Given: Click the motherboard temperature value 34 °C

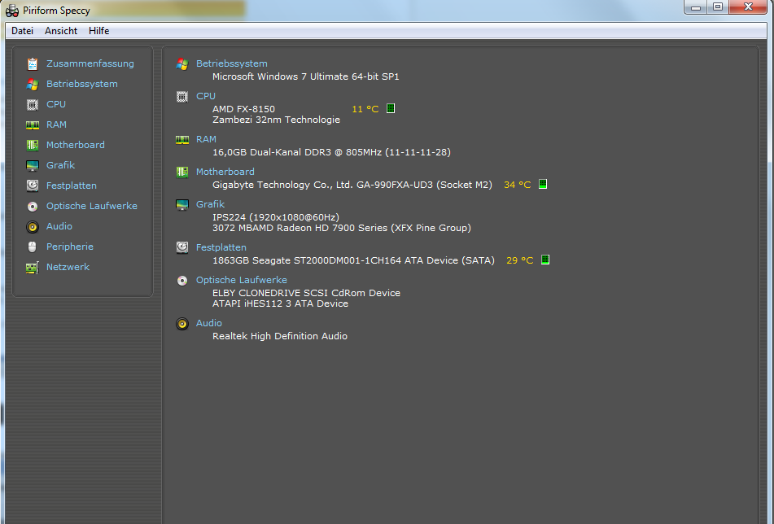Looking at the screenshot, I should (517, 185).
